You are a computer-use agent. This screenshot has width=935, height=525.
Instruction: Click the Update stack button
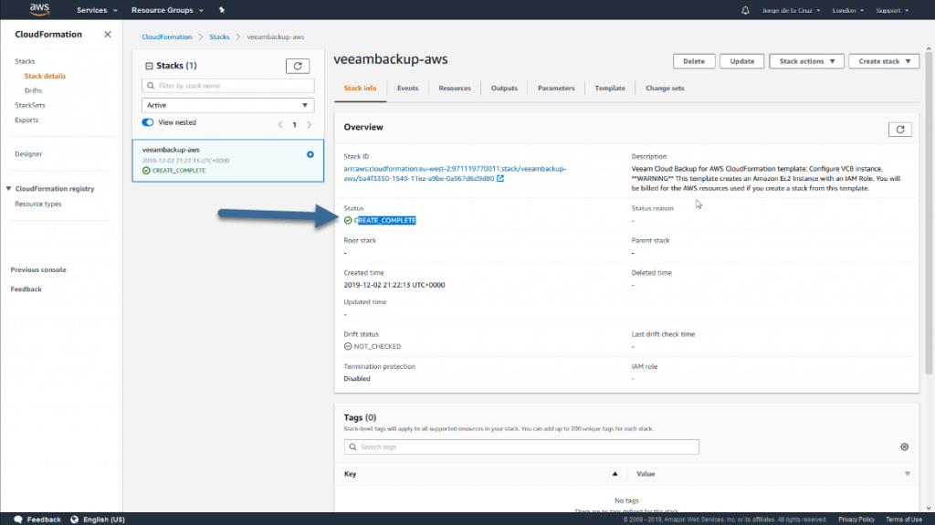click(741, 61)
